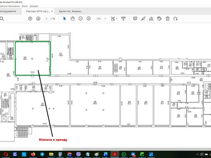
Task: Go to the next page arrow
Action: coord(38,18)
